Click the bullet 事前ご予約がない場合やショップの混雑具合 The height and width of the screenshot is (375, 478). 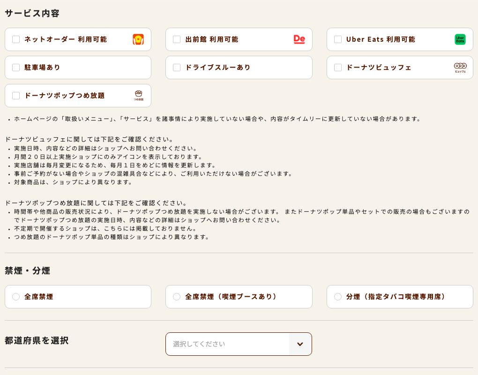pyautogui.click(x=153, y=174)
